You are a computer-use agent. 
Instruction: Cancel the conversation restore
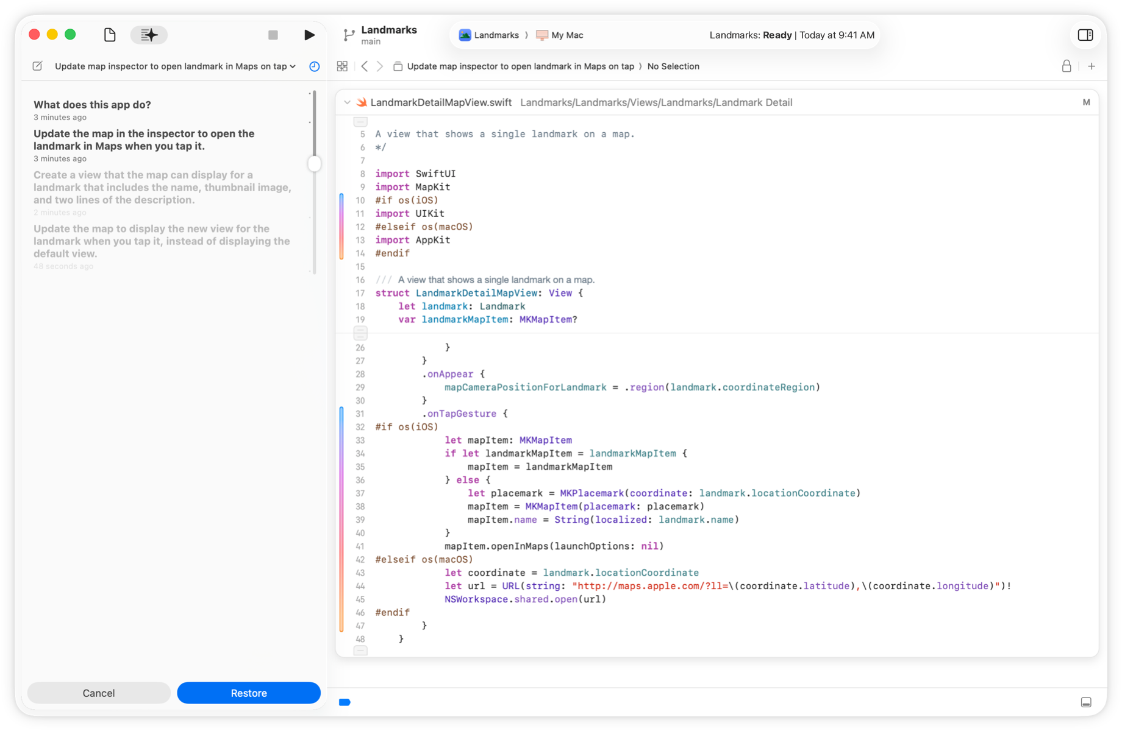pyautogui.click(x=98, y=693)
